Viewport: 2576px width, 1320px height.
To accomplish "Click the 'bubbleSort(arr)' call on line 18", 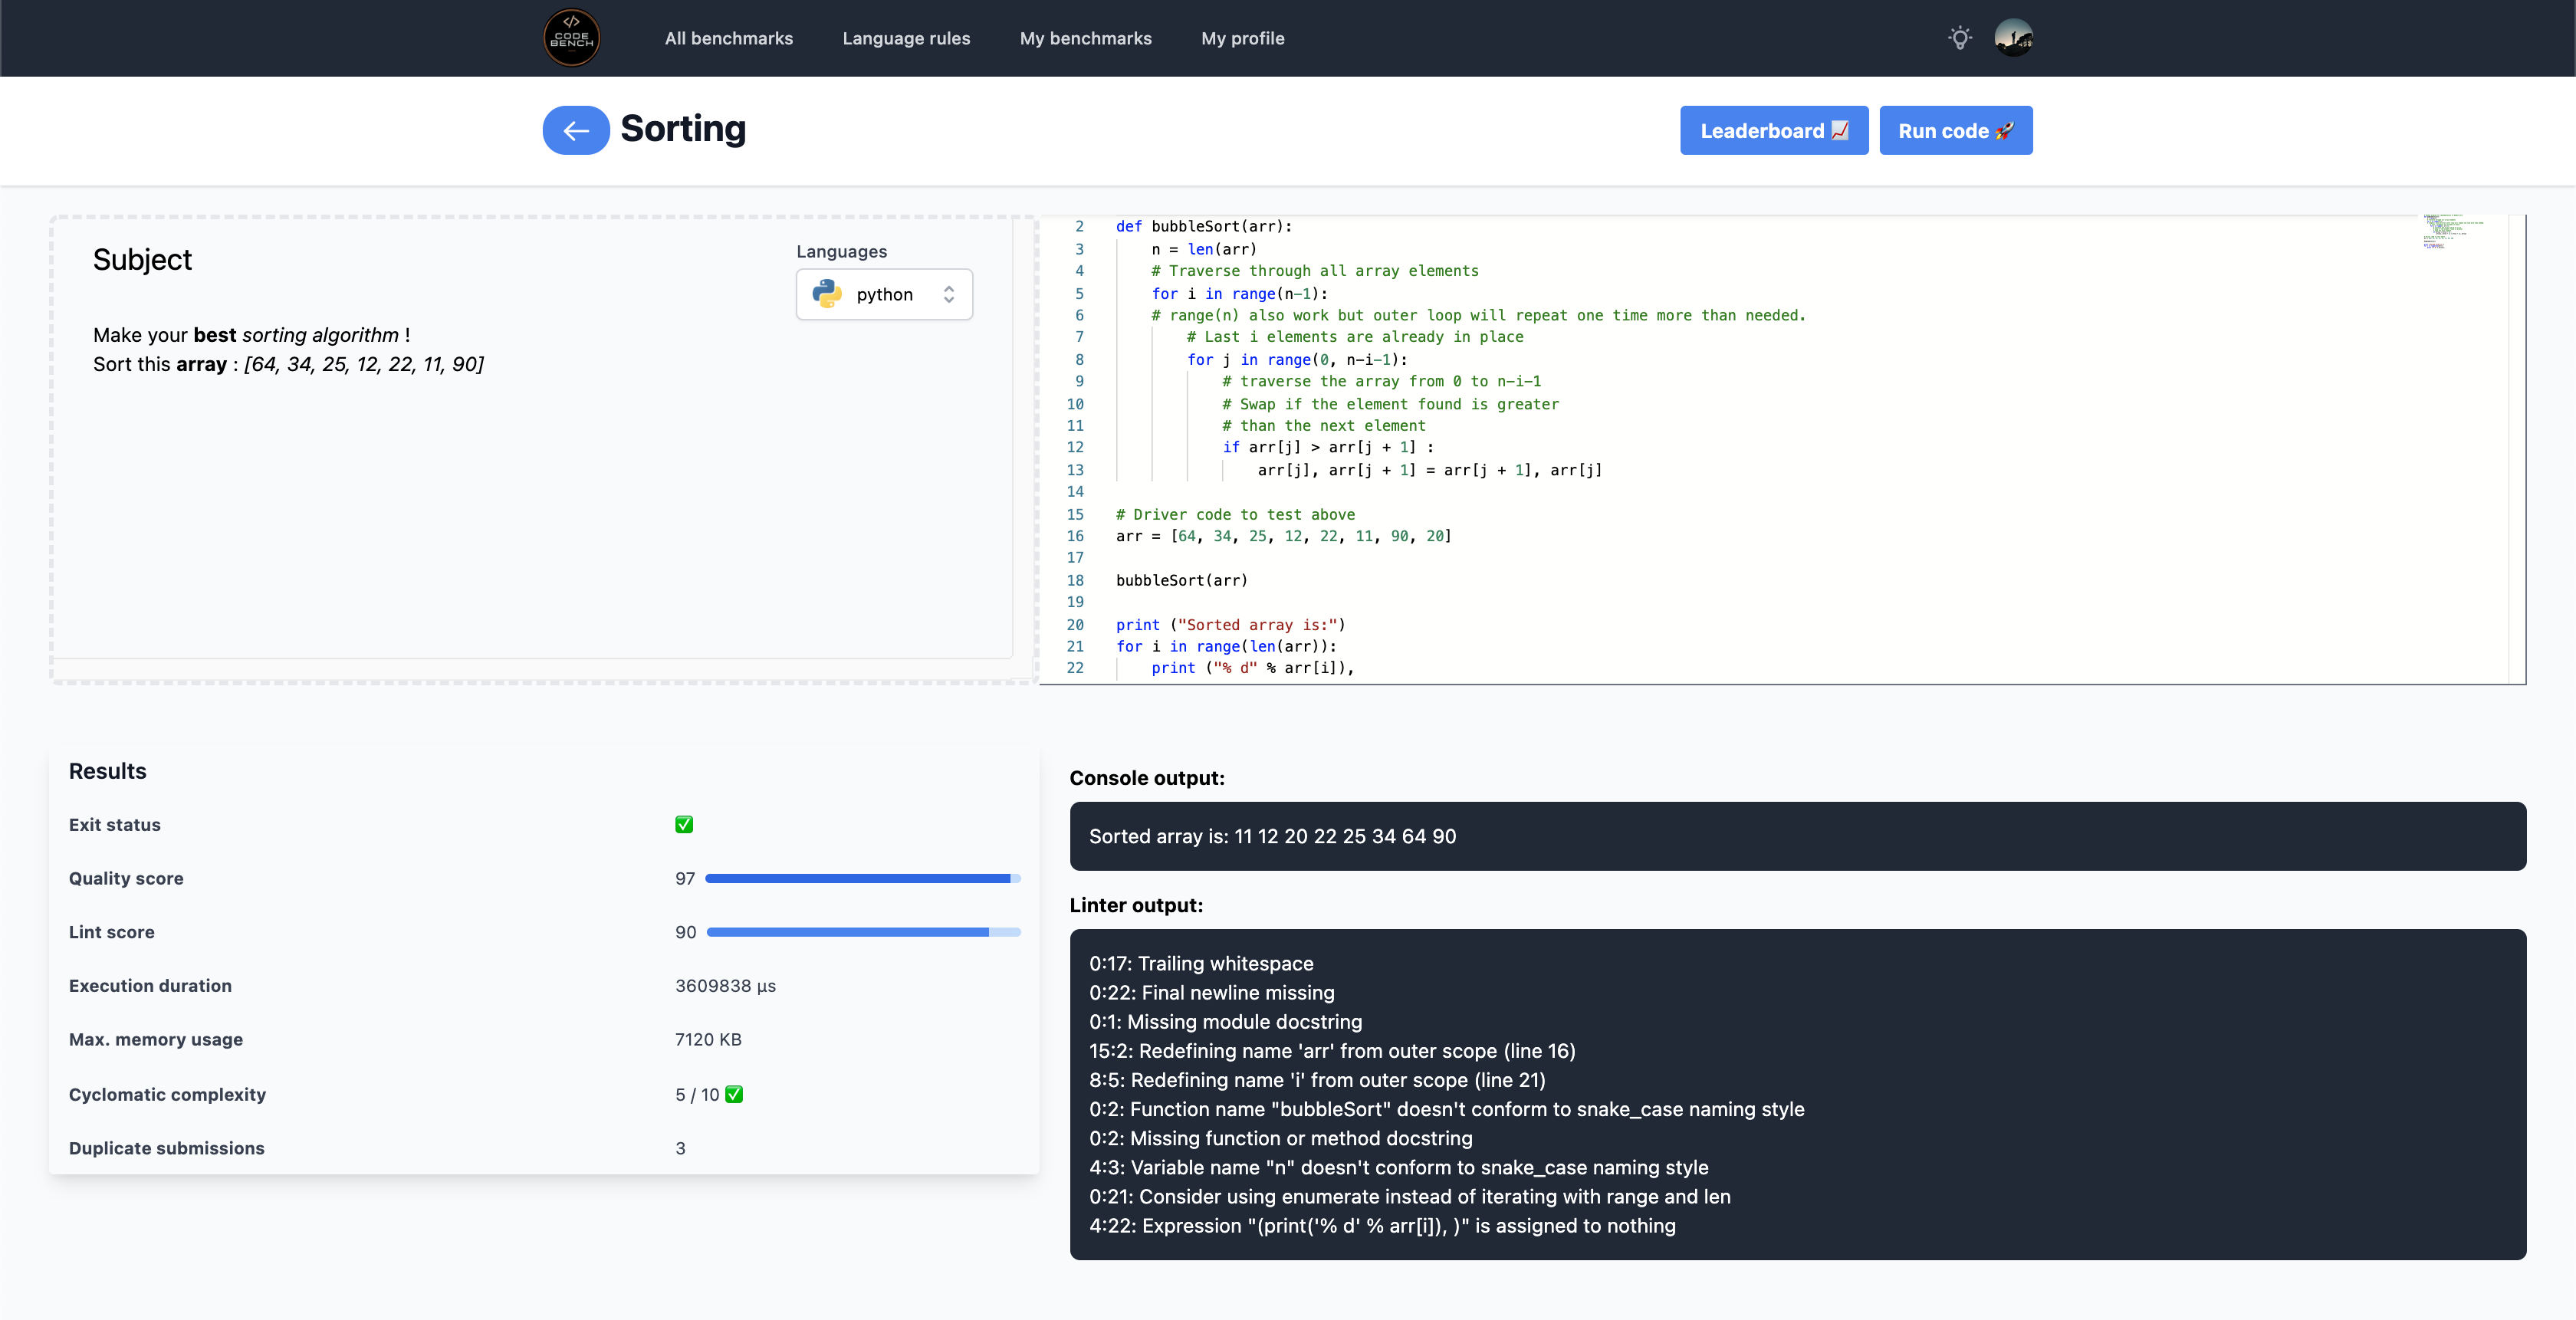I will point(1182,580).
